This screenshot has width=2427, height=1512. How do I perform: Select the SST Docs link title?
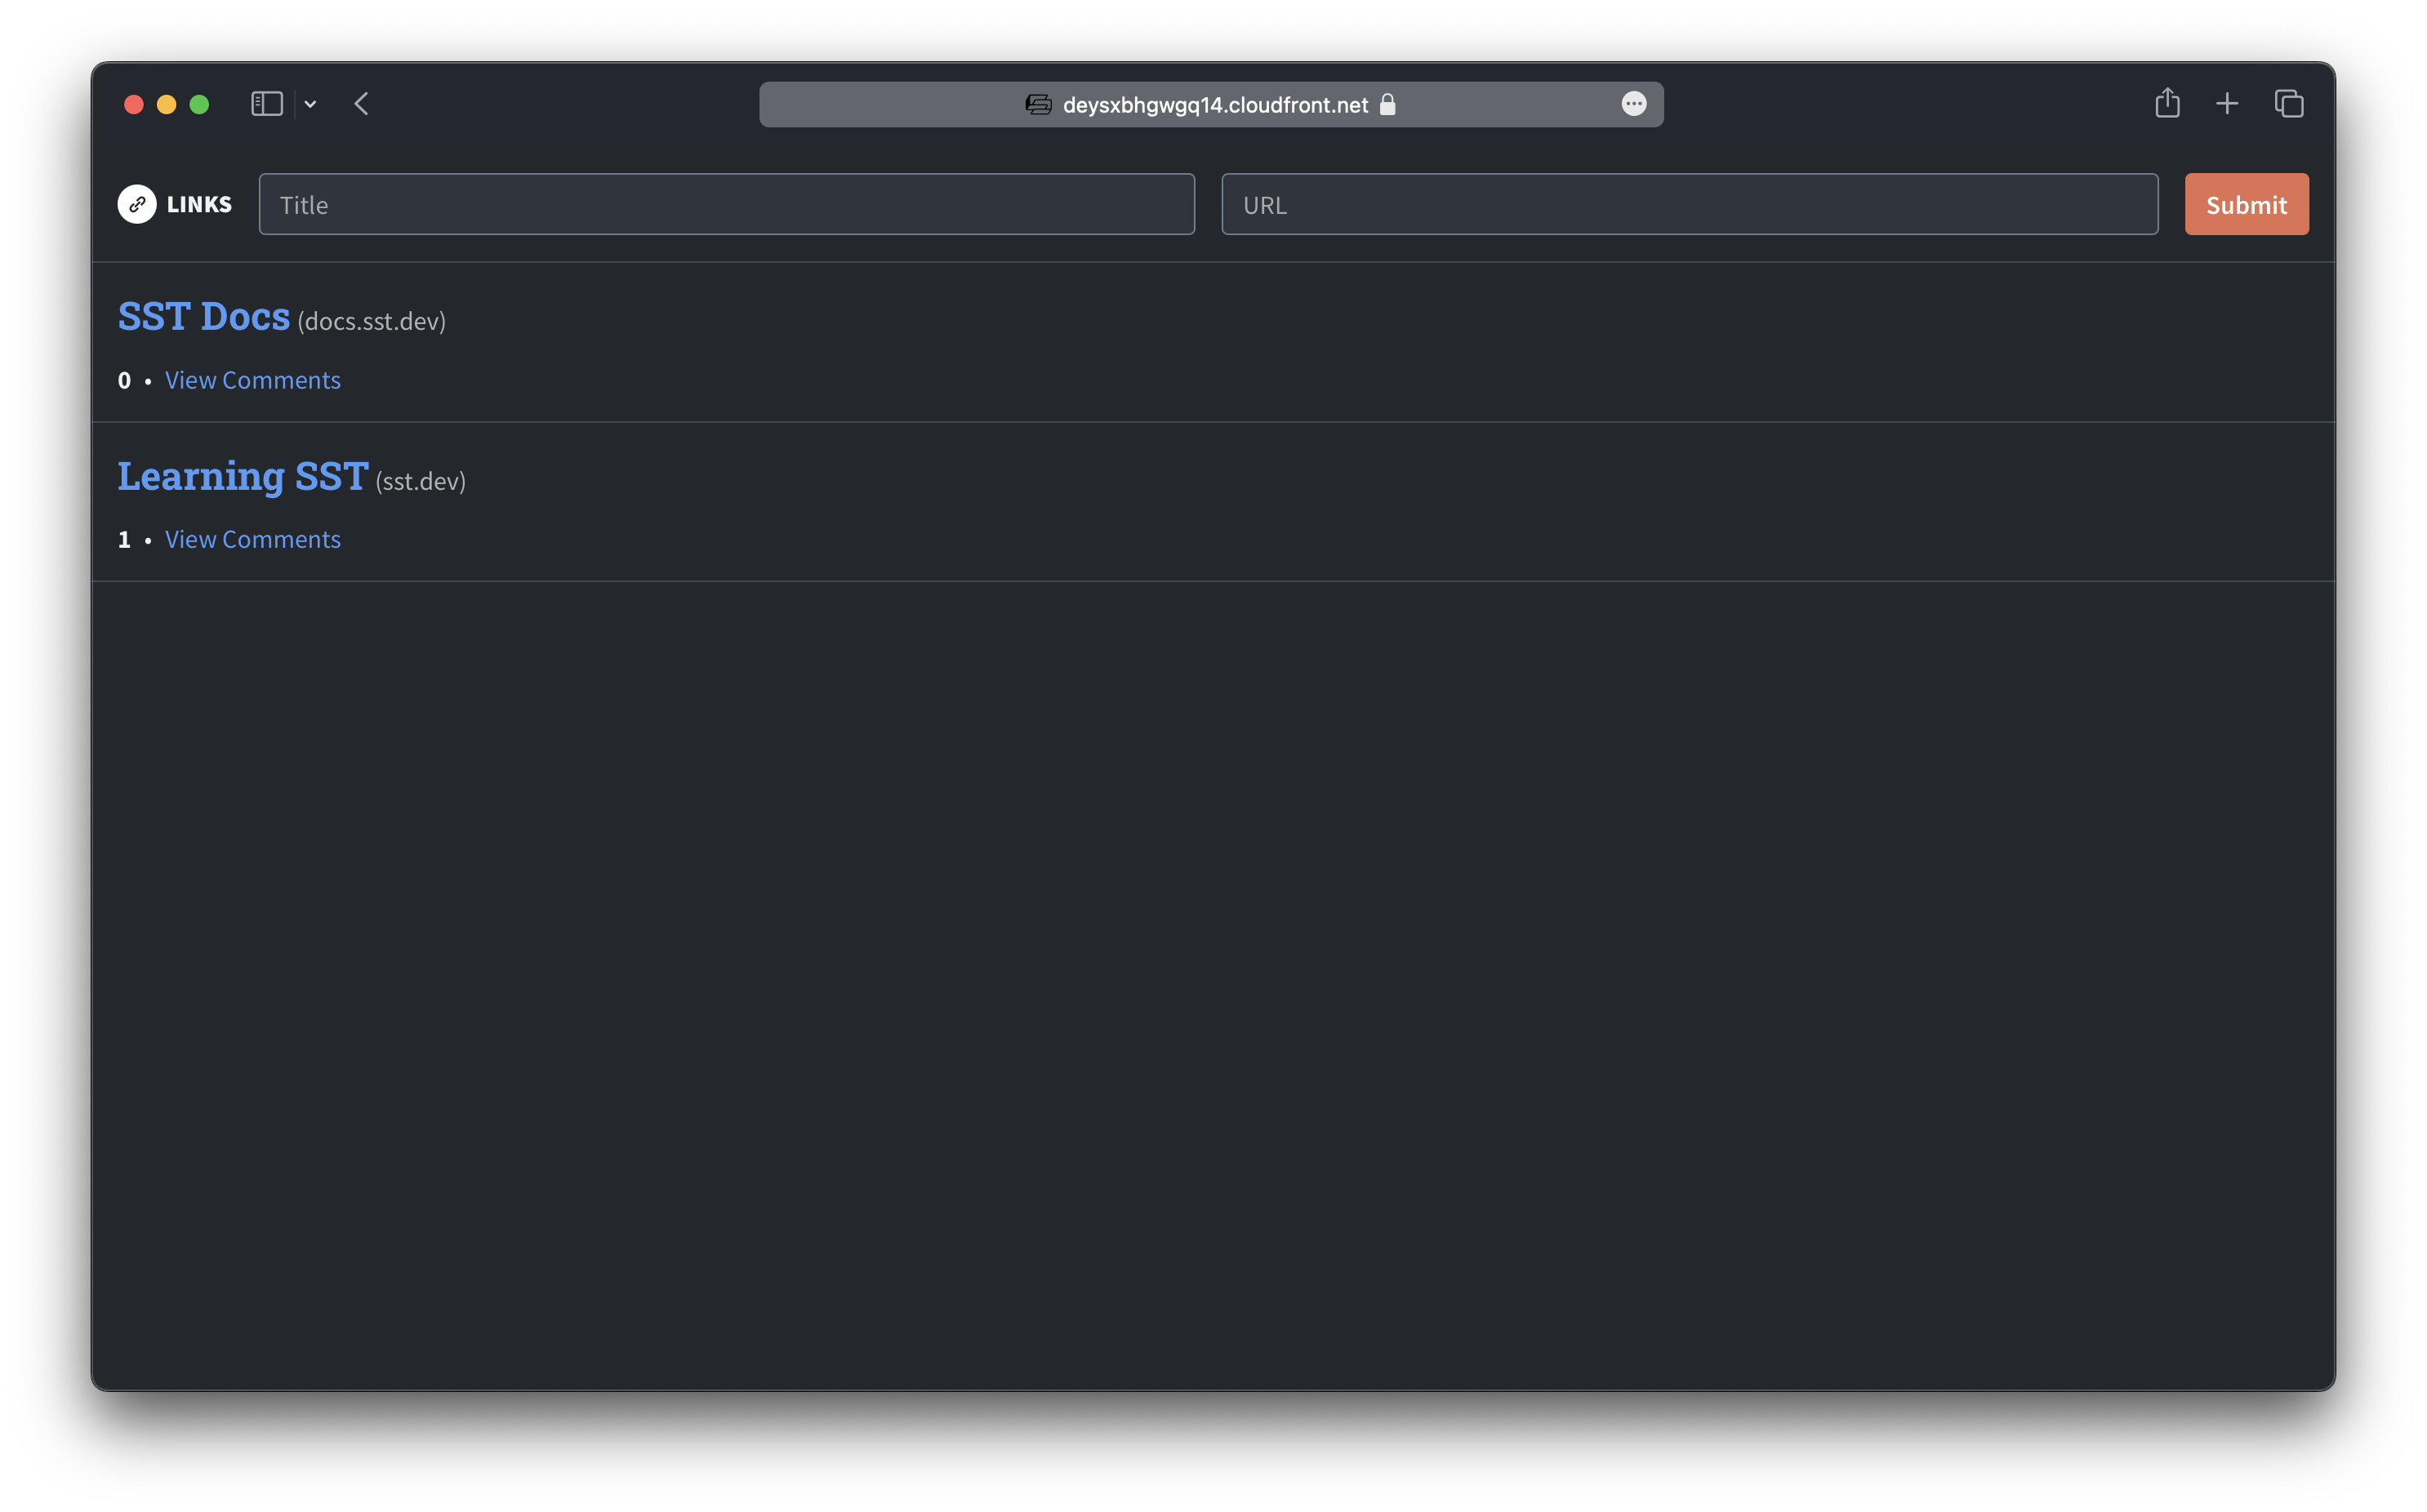(204, 315)
